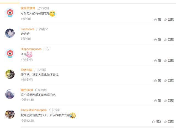
Task: Reply to Lunascora's comment
Action: [169, 40]
